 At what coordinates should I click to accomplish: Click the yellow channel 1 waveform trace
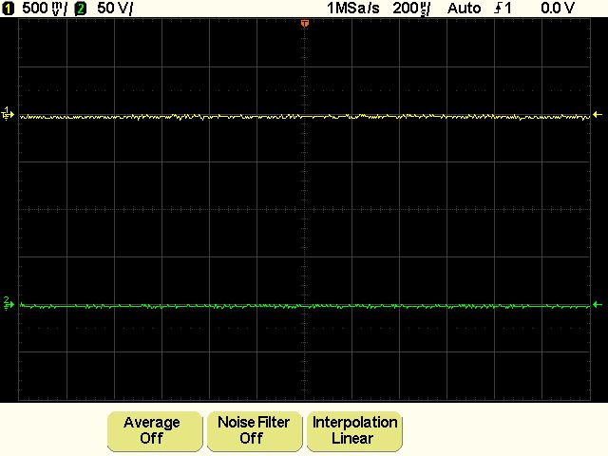click(x=305, y=116)
